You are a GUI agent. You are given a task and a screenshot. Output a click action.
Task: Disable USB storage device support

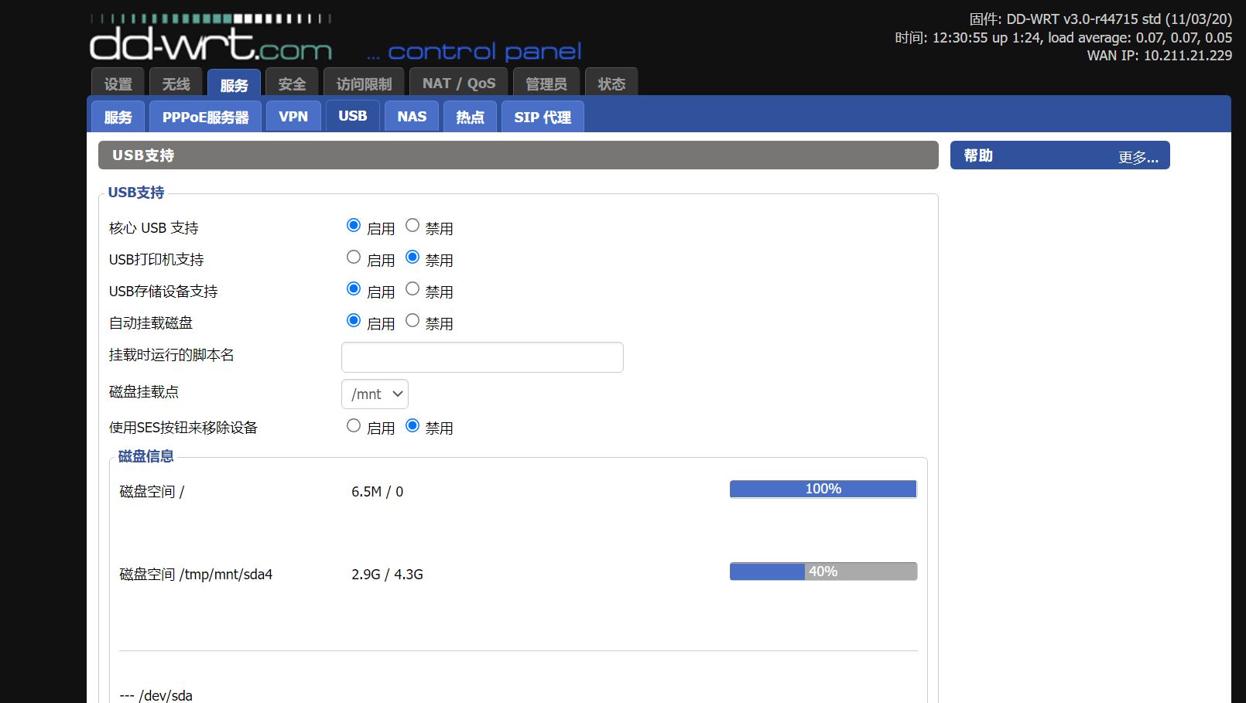click(412, 288)
